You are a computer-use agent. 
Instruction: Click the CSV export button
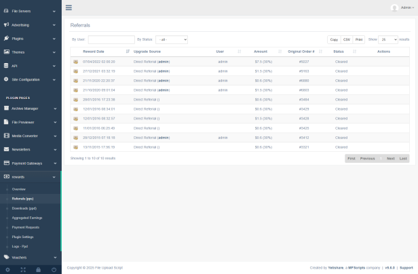pos(346,39)
